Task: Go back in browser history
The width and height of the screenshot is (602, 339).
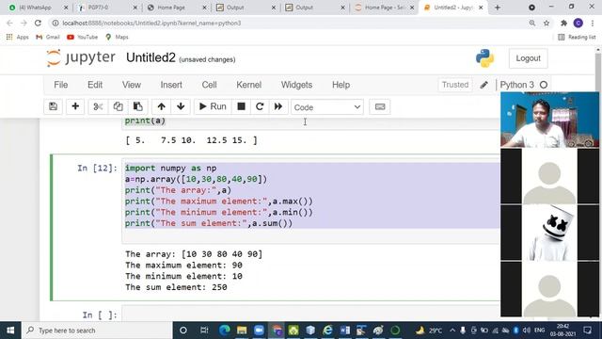Action: [x=9, y=23]
